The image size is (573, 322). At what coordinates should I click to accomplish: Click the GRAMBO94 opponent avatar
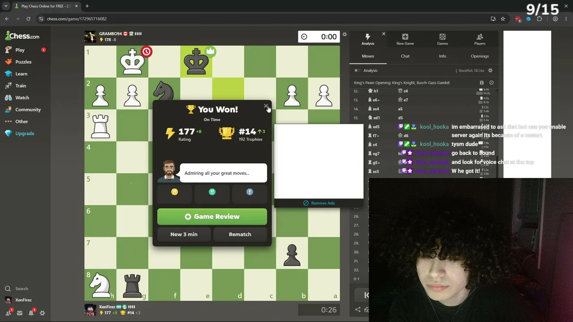click(x=90, y=37)
